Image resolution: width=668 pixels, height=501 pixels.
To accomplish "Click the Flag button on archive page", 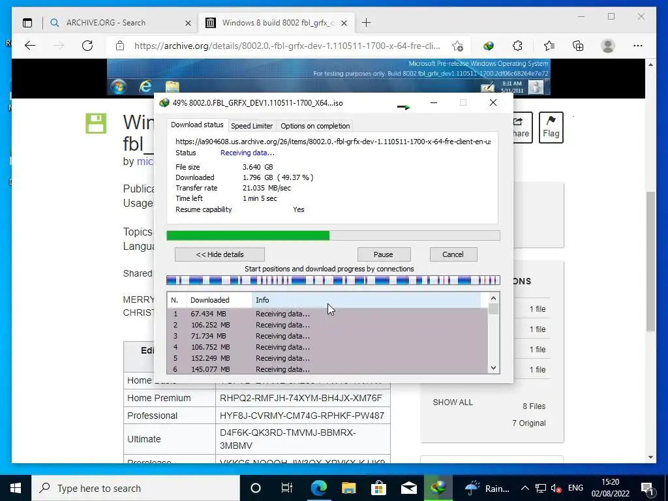I will coord(551,127).
